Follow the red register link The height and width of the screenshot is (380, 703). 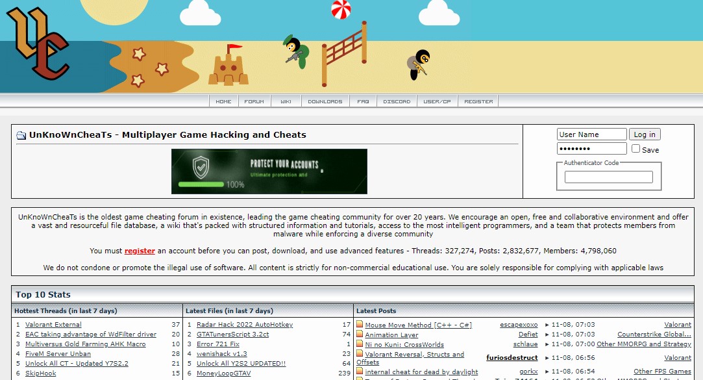(x=140, y=251)
